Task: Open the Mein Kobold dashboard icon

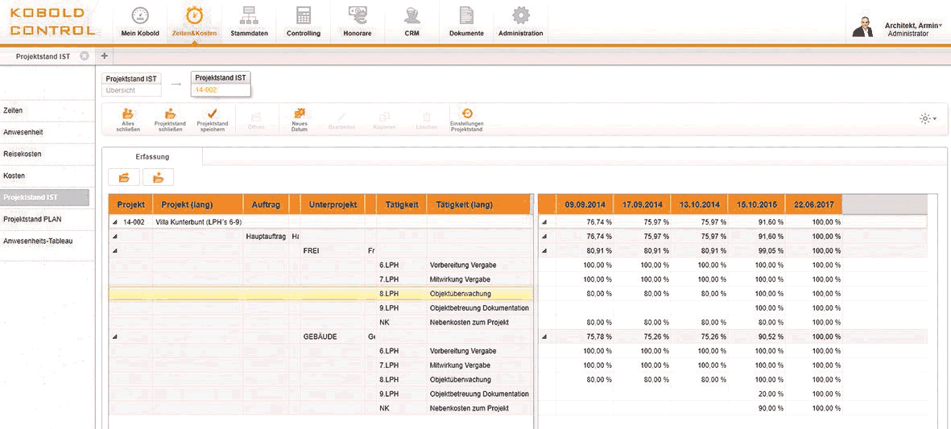Action: pyautogui.click(x=139, y=16)
